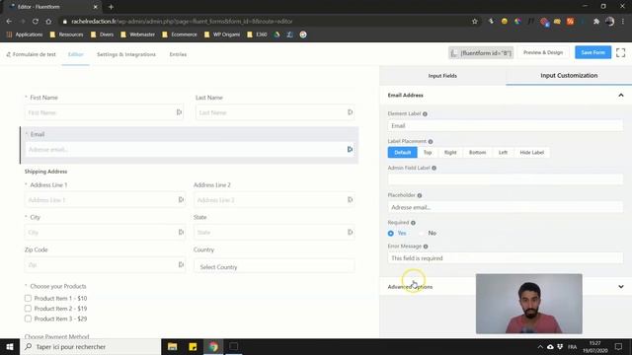Click the icon inside Last Name field
Viewport: 632px width, 355px height.
351,112
